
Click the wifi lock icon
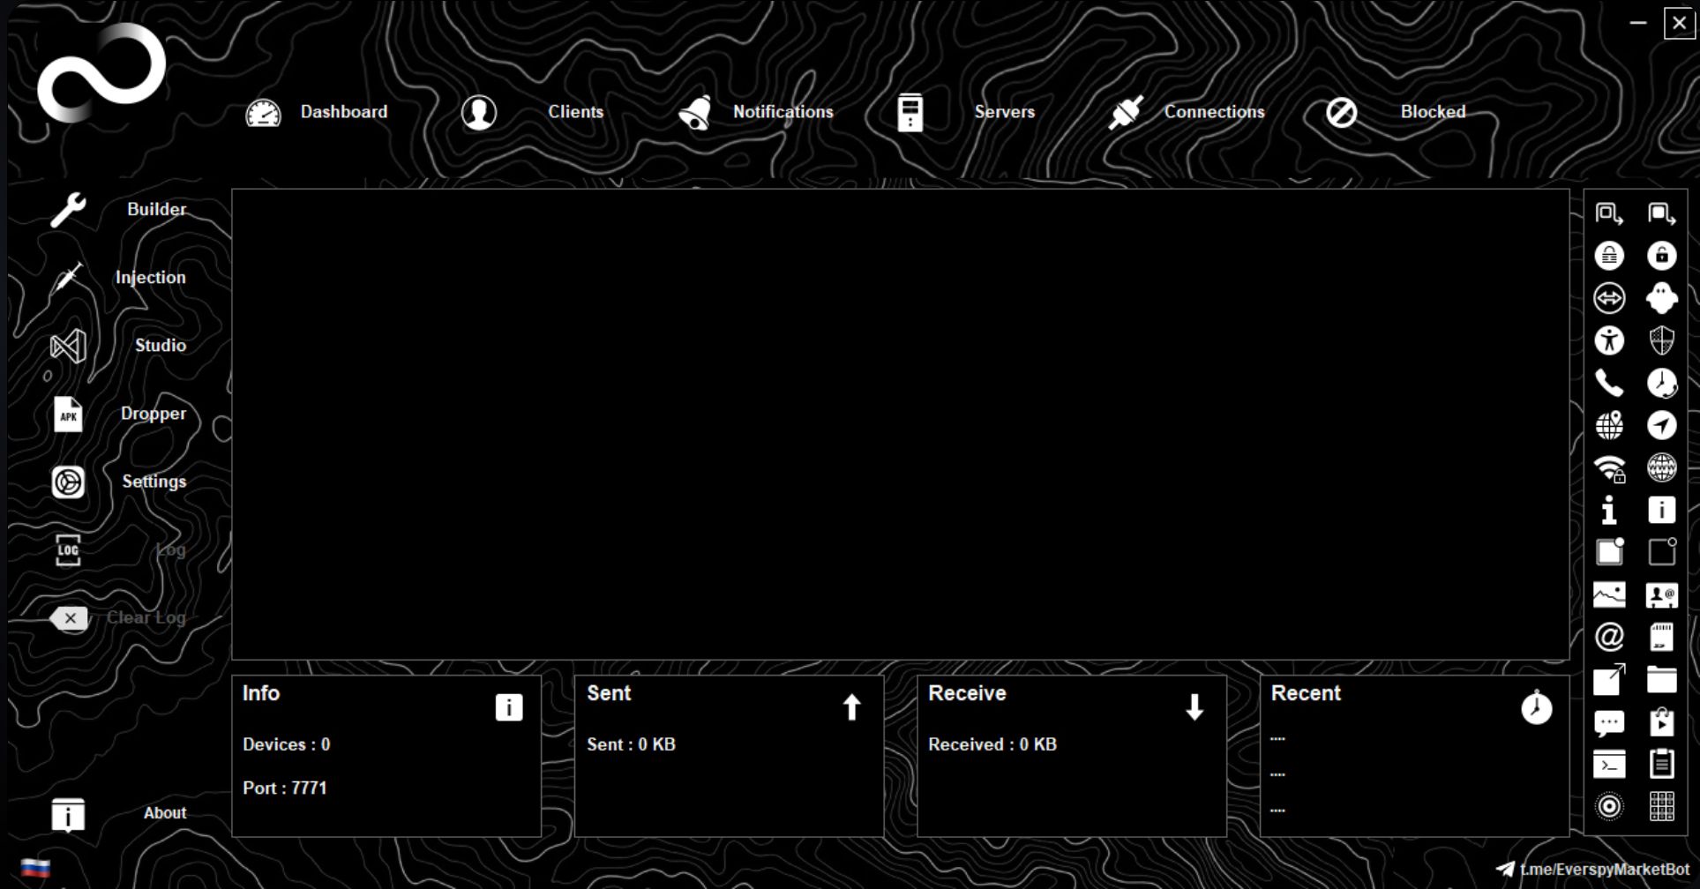[x=1609, y=468]
